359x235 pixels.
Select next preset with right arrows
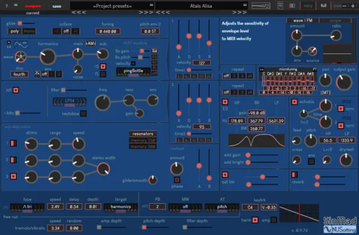[239, 13]
